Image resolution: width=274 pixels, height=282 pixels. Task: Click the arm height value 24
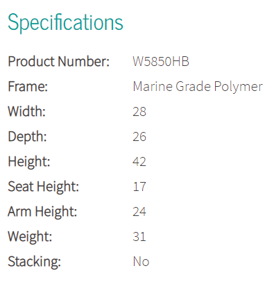(x=139, y=212)
